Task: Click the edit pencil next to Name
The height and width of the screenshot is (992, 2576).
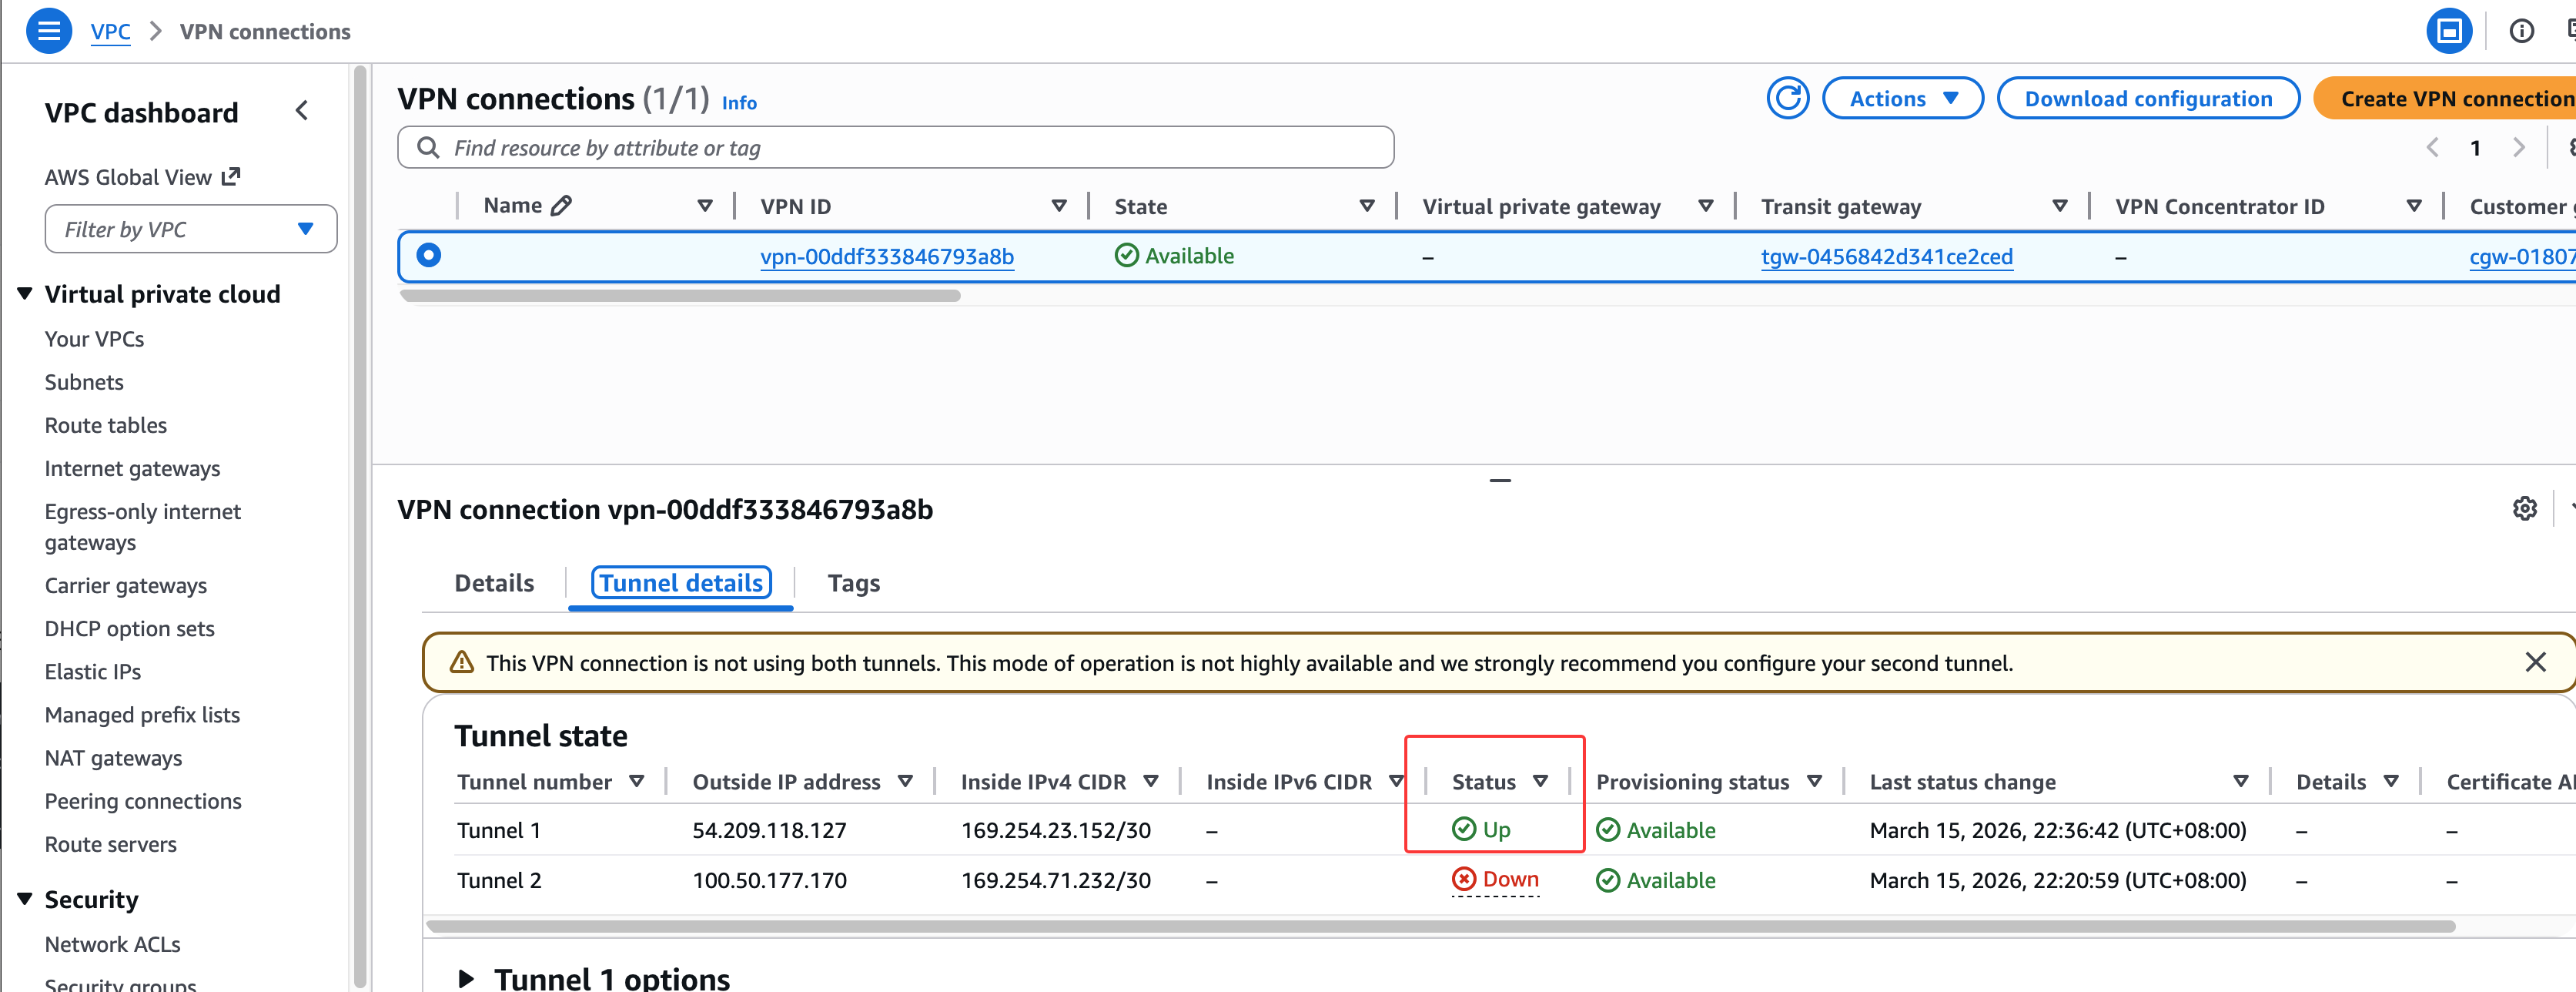Action: click(562, 205)
